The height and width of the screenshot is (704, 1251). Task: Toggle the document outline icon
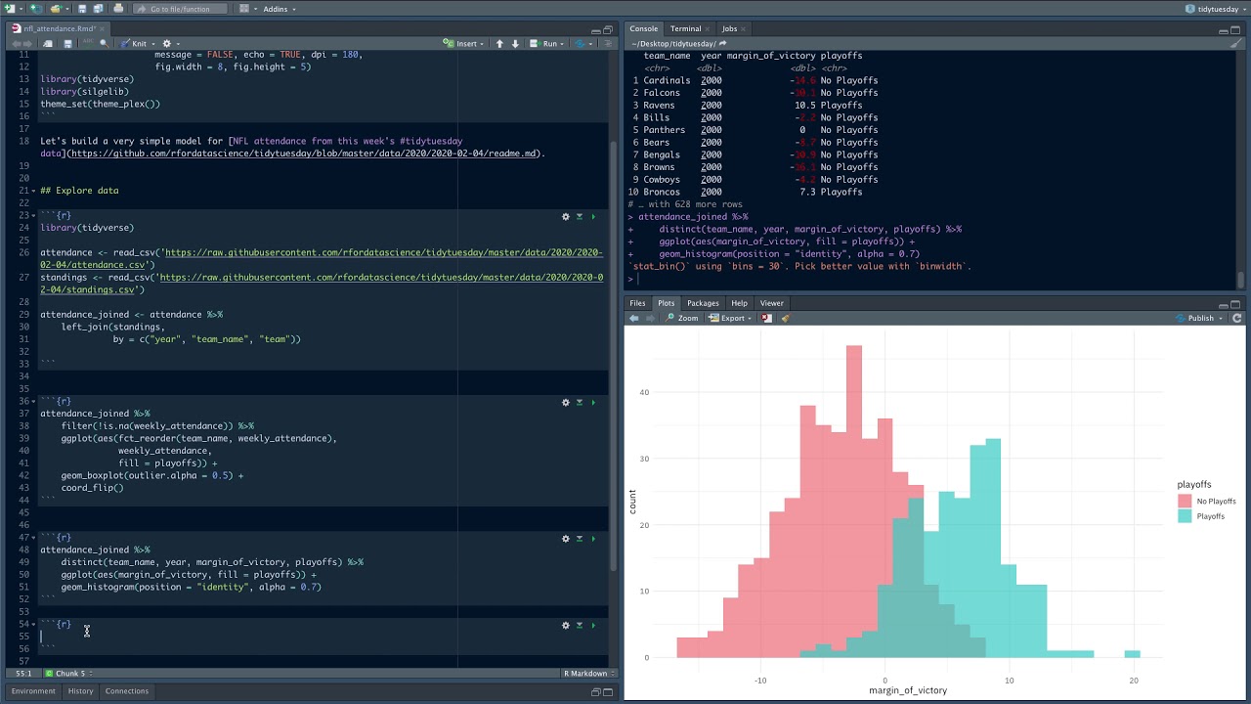pyautogui.click(x=608, y=44)
